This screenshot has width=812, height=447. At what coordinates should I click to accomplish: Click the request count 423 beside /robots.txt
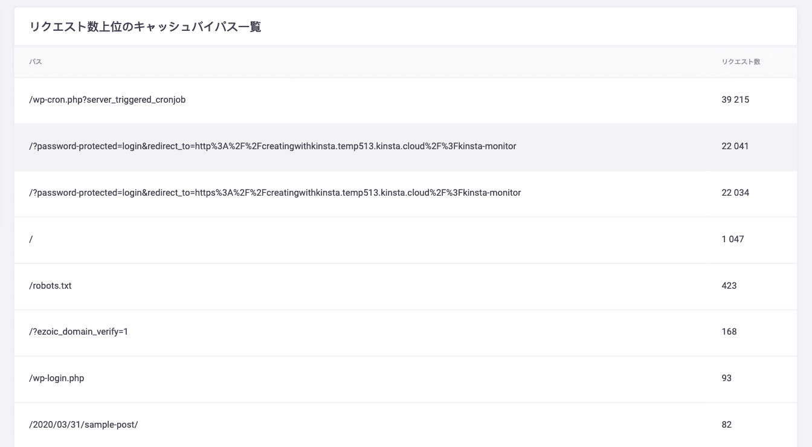728,286
